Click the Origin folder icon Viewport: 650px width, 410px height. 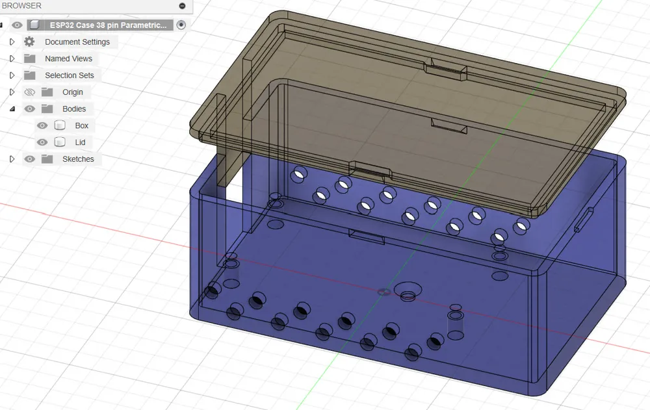pyautogui.click(x=47, y=92)
